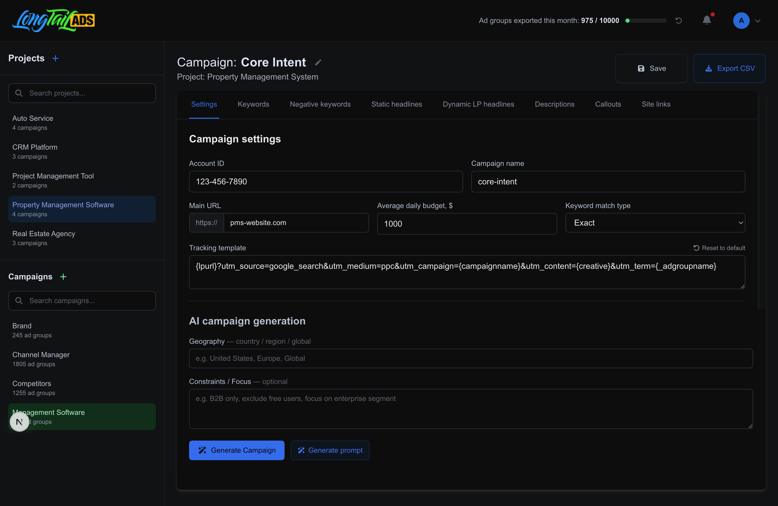This screenshot has height=506, width=778.
Task: Click Search projects field
Action: (x=82, y=93)
